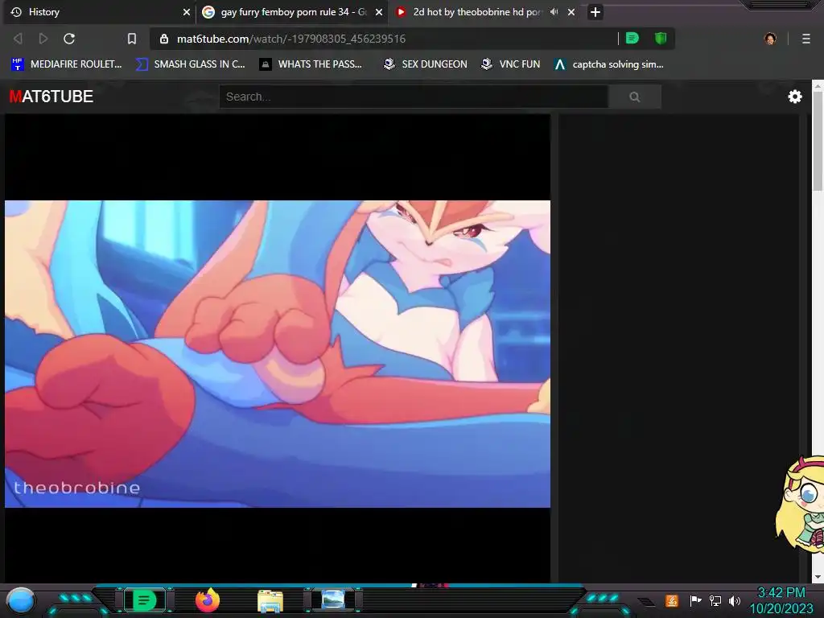This screenshot has width=824, height=618.
Task: Click the page scrollbar down arrow
Action: [x=818, y=577]
